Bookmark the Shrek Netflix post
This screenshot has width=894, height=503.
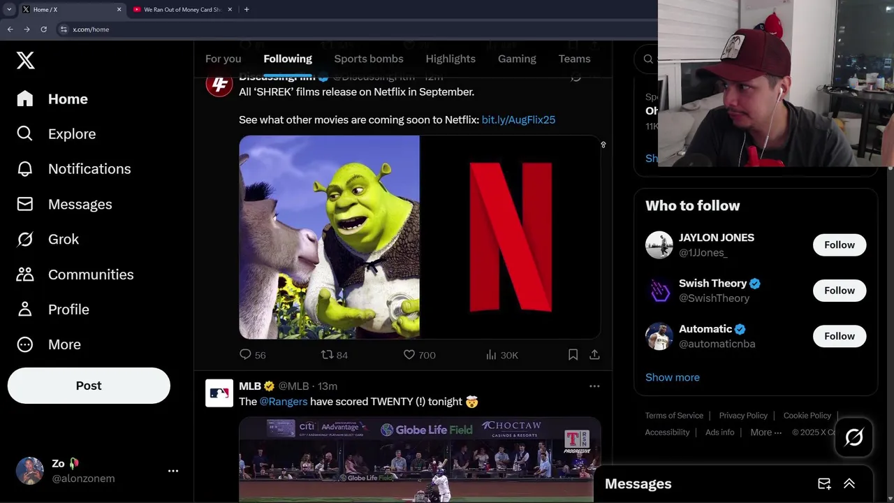tap(573, 355)
